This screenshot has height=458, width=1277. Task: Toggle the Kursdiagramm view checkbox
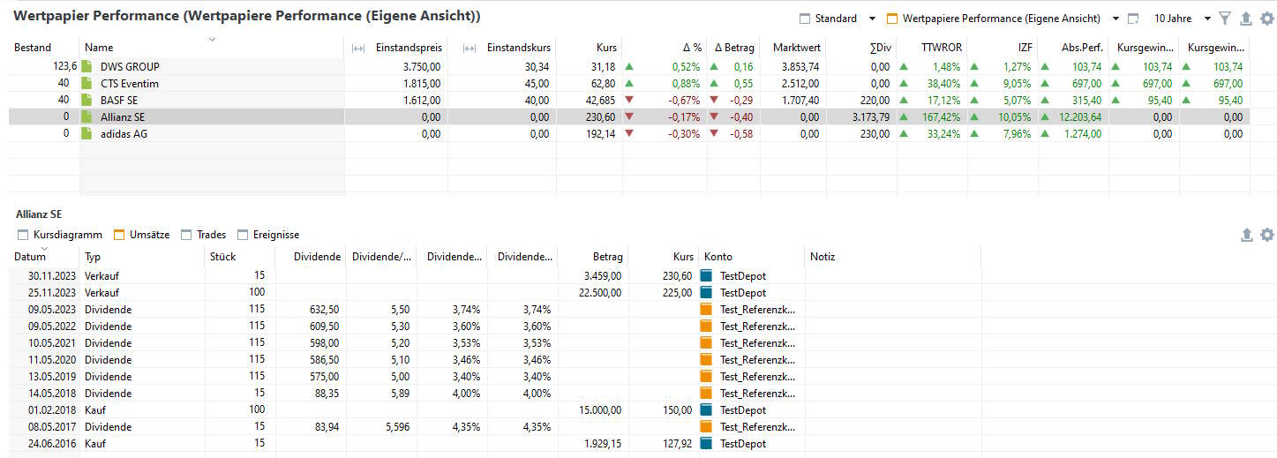click(x=23, y=235)
